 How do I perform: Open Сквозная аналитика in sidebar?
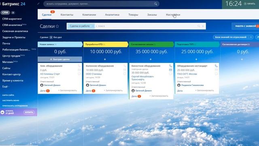click(x=15, y=31)
